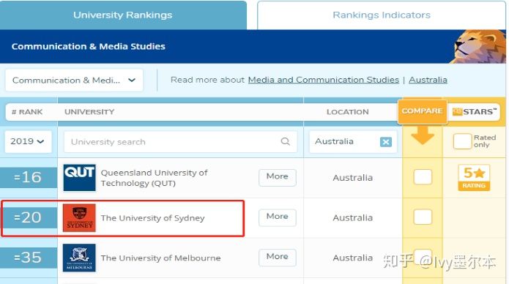Click Australia location in Melbourne row
The image size is (509, 284).
pyautogui.click(x=352, y=258)
